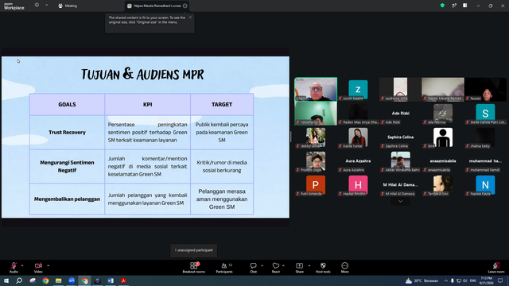Viewport: 509px width, 286px height.
Task: Open Host tools shield icon
Action: tap(323, 268)
